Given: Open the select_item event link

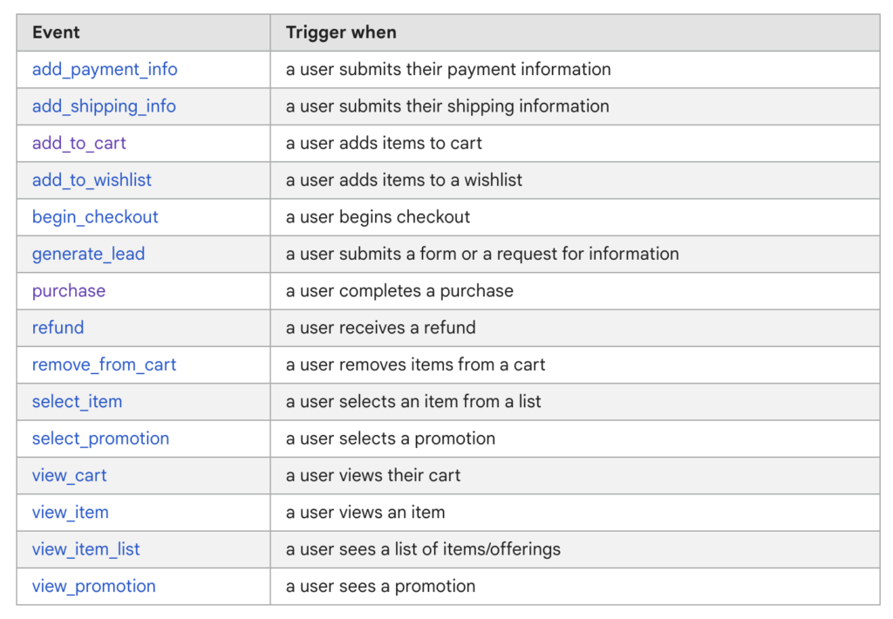Looking at the screenshot, I should [x=77, y=402].
